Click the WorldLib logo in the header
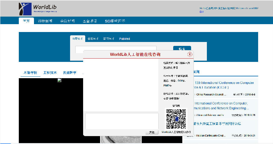The height and width of the screenshot is (144, 273). (38, 9)
